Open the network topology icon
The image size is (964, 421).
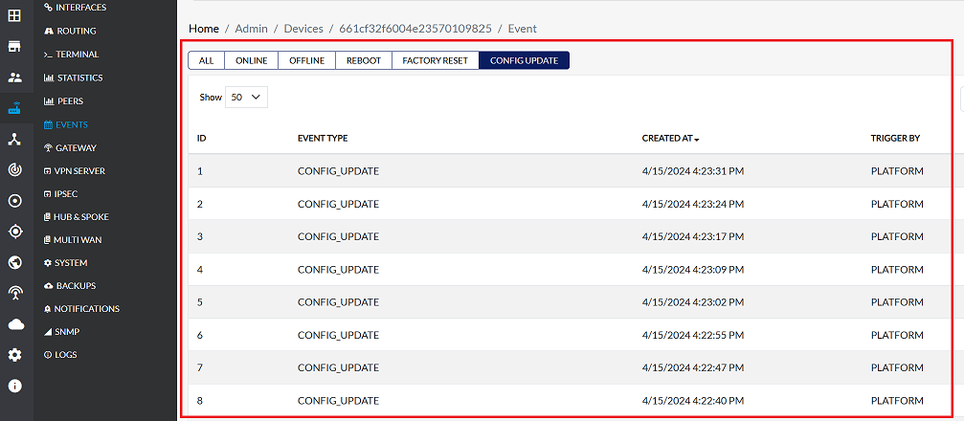(x=15, y=140)
